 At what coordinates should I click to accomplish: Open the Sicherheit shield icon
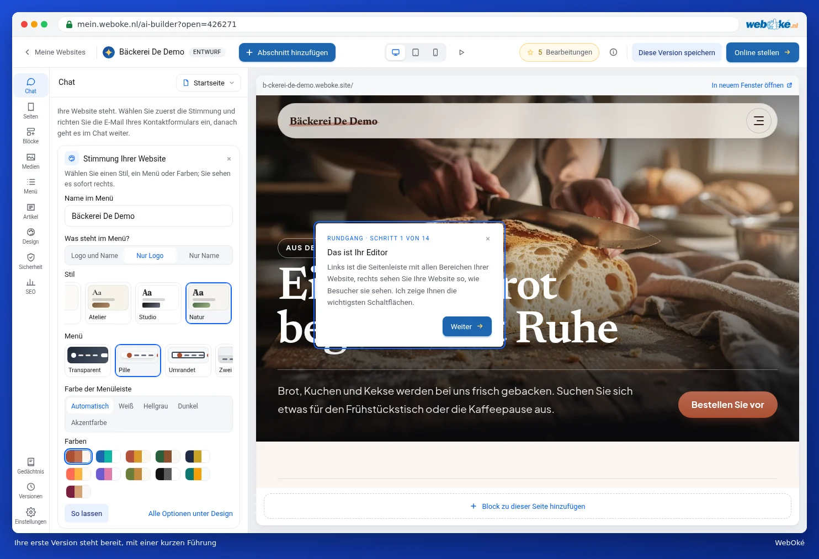click(30, 261)
